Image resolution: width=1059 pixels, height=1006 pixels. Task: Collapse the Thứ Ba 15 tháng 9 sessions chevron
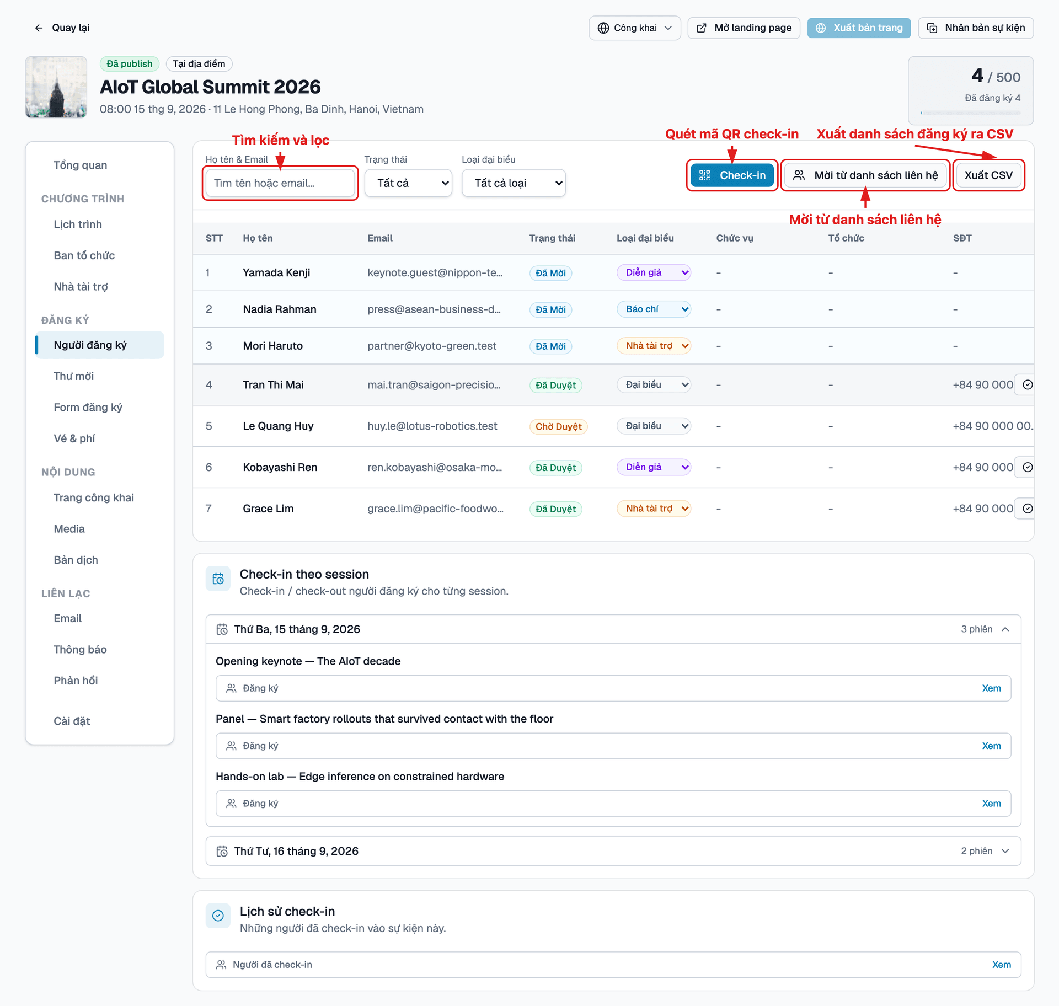(1005, 629)
